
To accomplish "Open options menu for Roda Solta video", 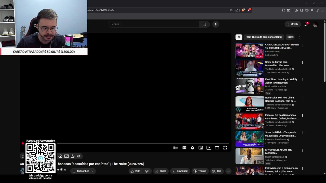I will [302, 98].
